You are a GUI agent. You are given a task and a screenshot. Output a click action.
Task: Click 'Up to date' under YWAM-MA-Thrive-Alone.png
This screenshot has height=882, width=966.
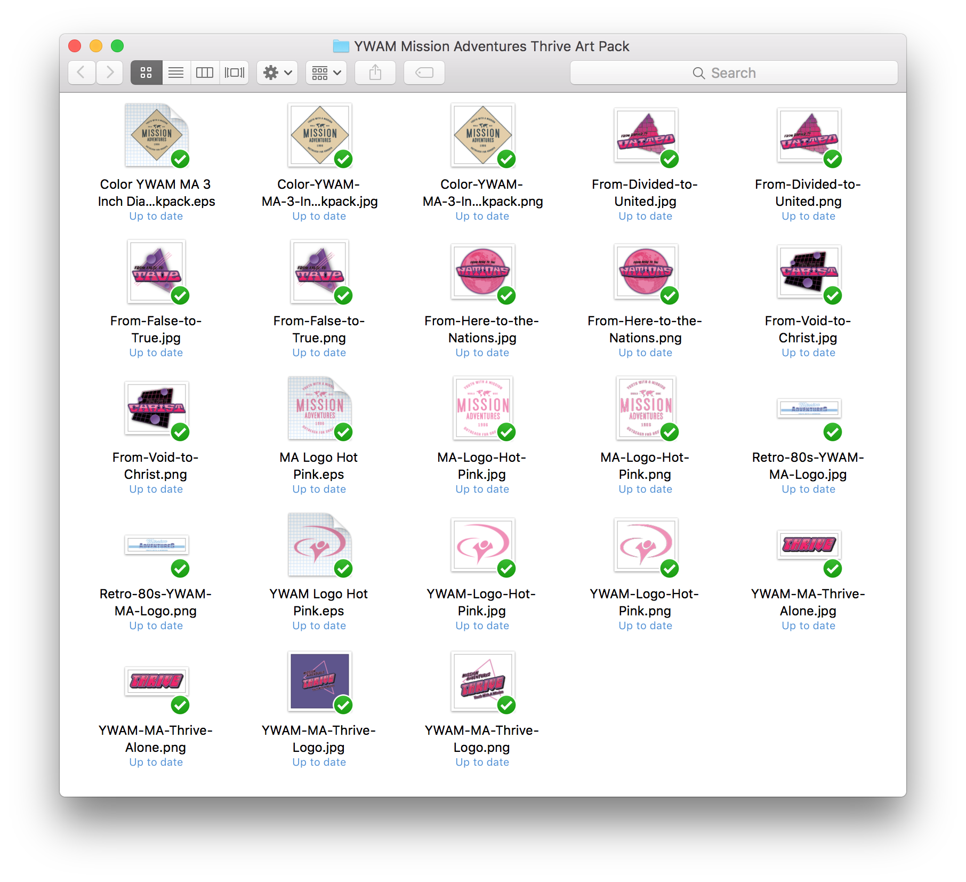[x=156, y=762]
